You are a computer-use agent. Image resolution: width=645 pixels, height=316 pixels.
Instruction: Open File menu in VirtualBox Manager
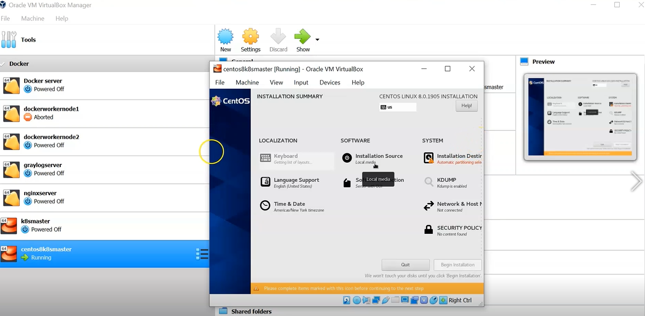coord(5,19)
